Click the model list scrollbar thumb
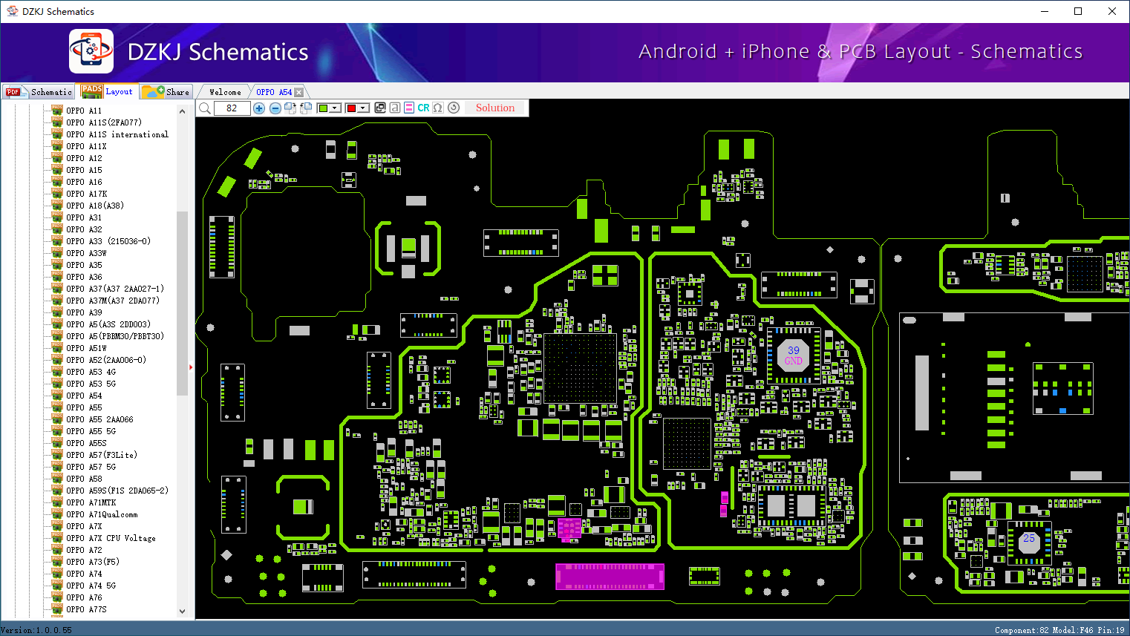The width and height of the screenshot is (1130, 636). [x=183, y=304]
